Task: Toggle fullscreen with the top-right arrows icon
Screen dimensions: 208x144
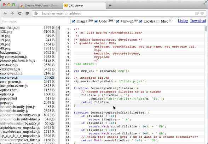Action: point(205,3)
